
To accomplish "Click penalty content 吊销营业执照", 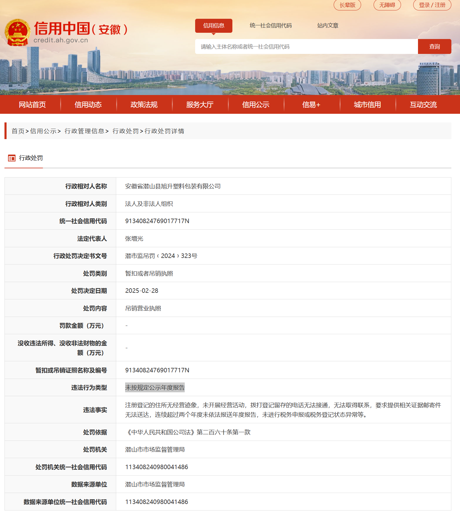I will 143,308.
